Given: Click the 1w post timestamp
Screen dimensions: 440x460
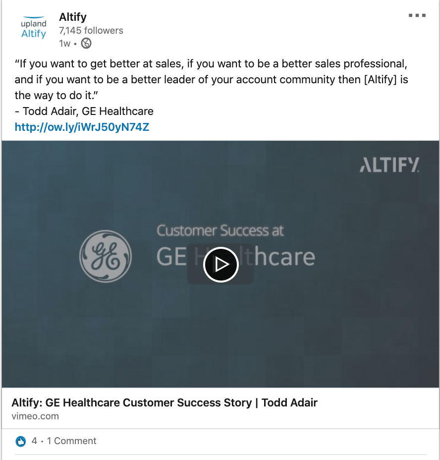Looking at the screenshot, I should click(64, 44).
